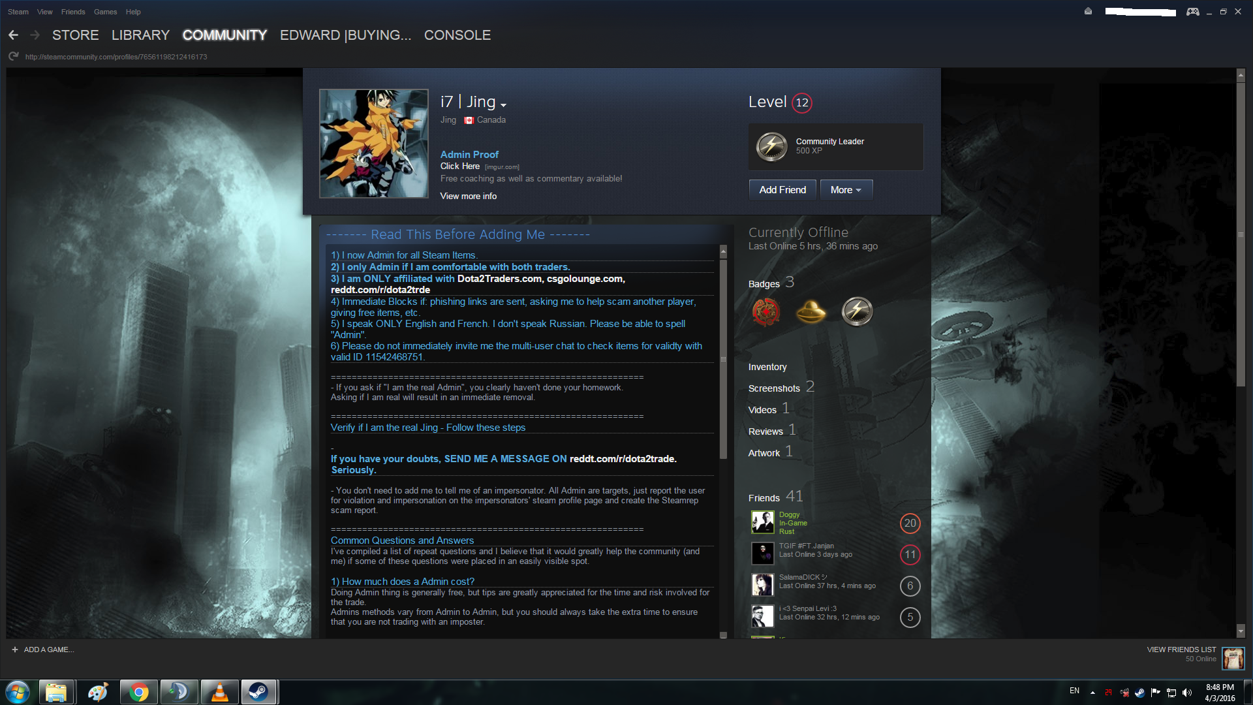Click the Add Friend button
1253x705 pixels.
pos(782,190)
